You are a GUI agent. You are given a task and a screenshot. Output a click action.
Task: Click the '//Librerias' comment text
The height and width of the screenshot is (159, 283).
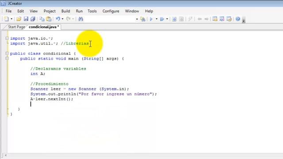click(x=75, y=43)
